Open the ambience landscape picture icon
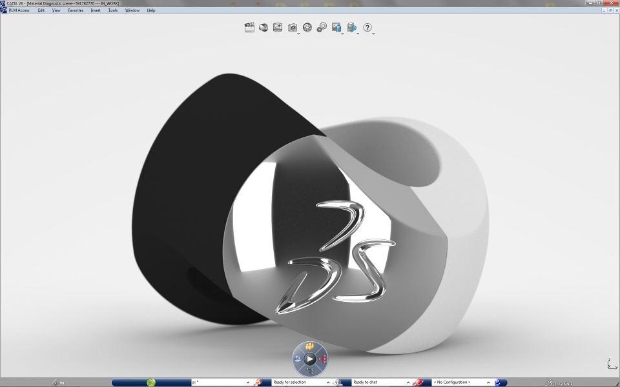The width and height of the screenshot is (620, 387). (278, 27)
